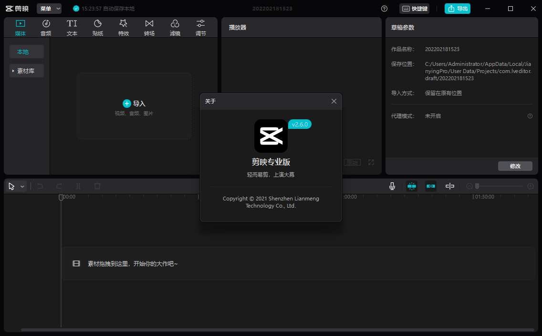This screenshot has height=336, width=542.
Task: Select the 贴纸 stickers tab
Action: [x=98, y=28]
